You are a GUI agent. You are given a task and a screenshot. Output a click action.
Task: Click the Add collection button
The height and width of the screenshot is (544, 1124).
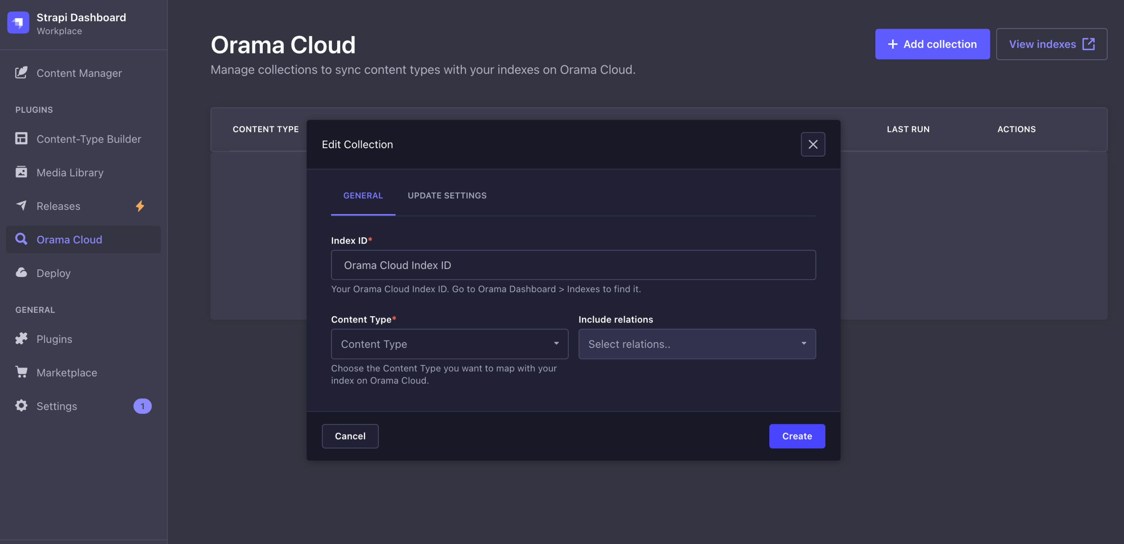932,44
